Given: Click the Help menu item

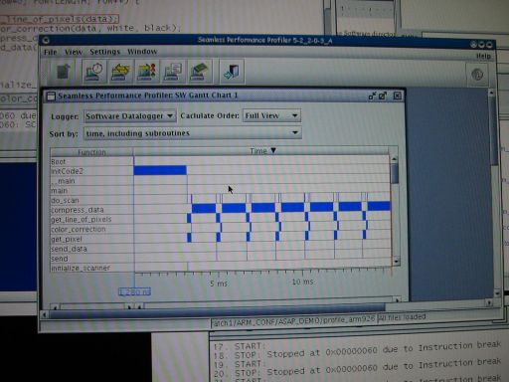Looking at the screenshot, I should (483, 56).
